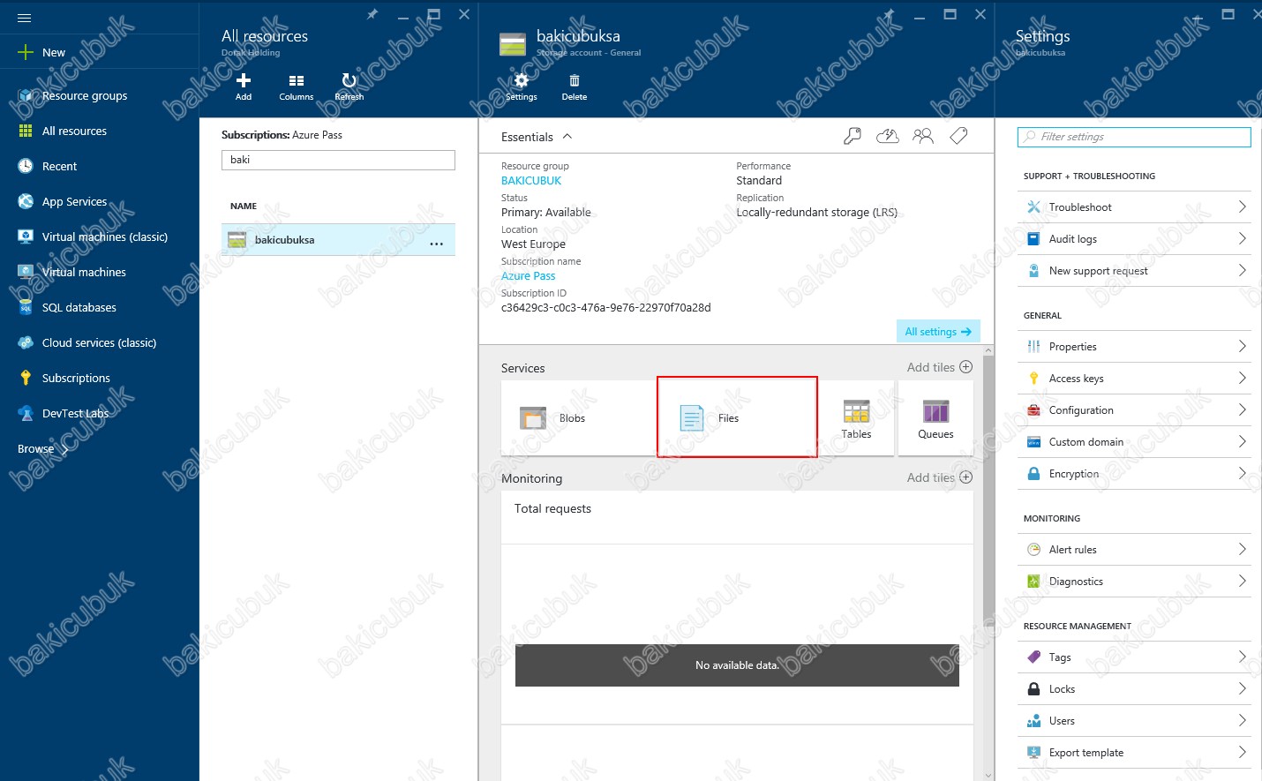Click the DevTest Labs icon
The width and height of the screenshot is (1262, 781).
pos(26,413)
